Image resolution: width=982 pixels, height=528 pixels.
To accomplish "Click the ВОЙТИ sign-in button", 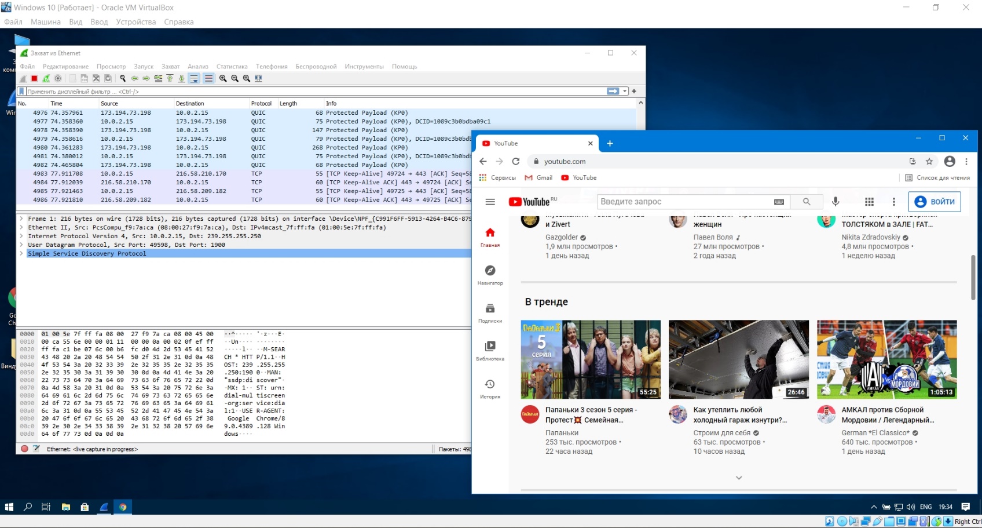I will [x=935, y=202].
